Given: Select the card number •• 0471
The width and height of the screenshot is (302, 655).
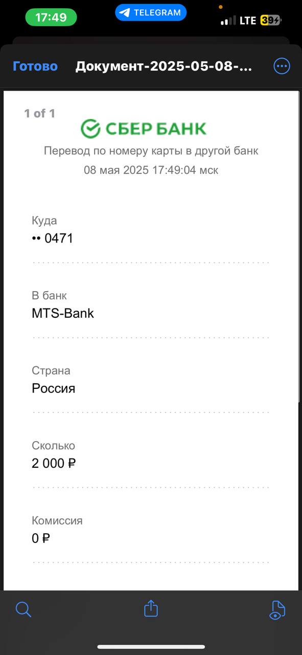Looking at the screenshot, I should click(x=53, y=238).
